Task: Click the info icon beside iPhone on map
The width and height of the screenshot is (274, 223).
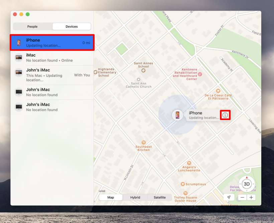Action: [225, 115]
